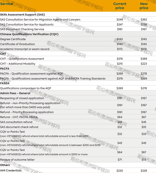This screenshot has width=156, height=173.
Task: Click the $223 new price
Action: coord(144,64)
